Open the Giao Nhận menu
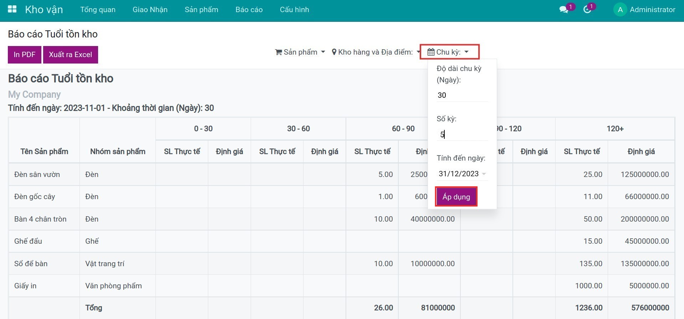Viewport: 684px width, 319px height. [x=150, y=10]
